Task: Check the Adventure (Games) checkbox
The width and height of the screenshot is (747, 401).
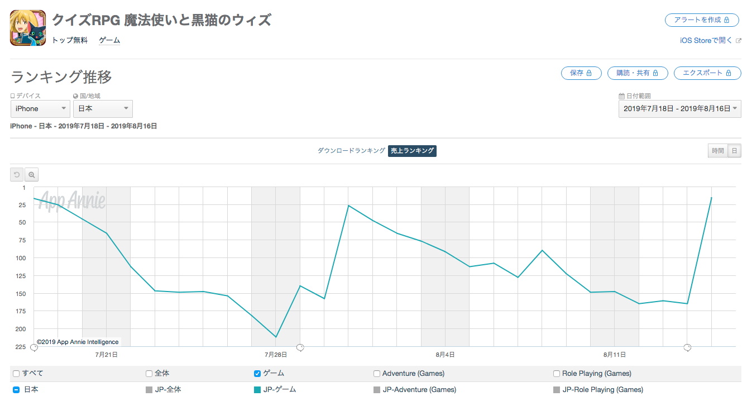Action: [x=377, y=374]
